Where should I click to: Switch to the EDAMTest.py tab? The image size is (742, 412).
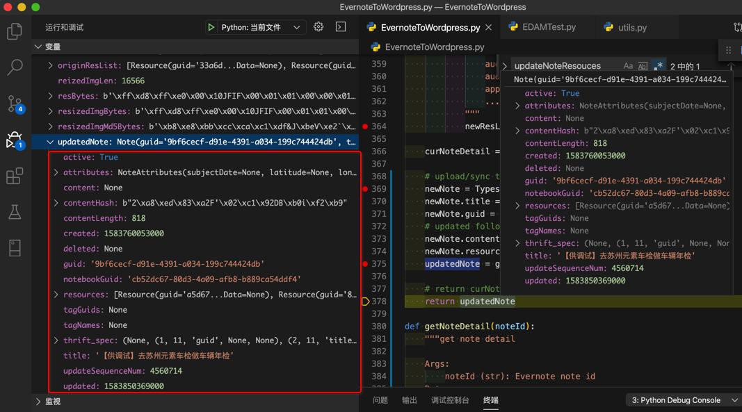pyautogui.click(x=549, y=27)
